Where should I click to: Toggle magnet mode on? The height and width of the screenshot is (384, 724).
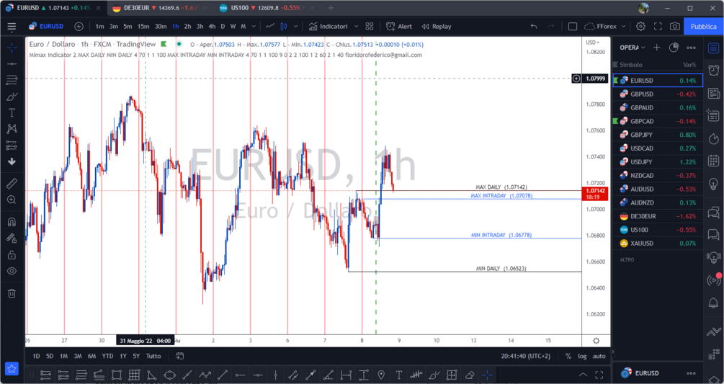coord(12,222)
